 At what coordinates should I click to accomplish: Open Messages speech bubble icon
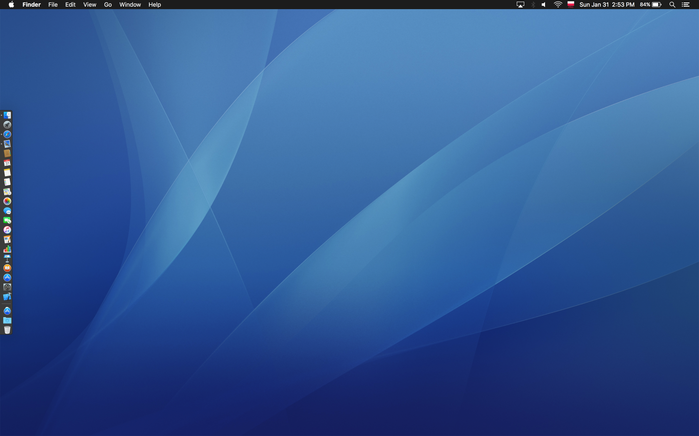tap(7, 211)
